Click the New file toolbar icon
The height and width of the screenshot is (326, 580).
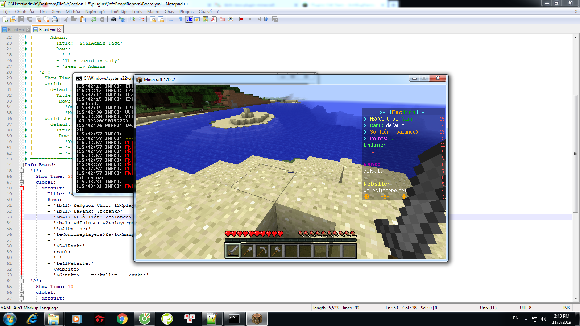click(x=5, y=19)
